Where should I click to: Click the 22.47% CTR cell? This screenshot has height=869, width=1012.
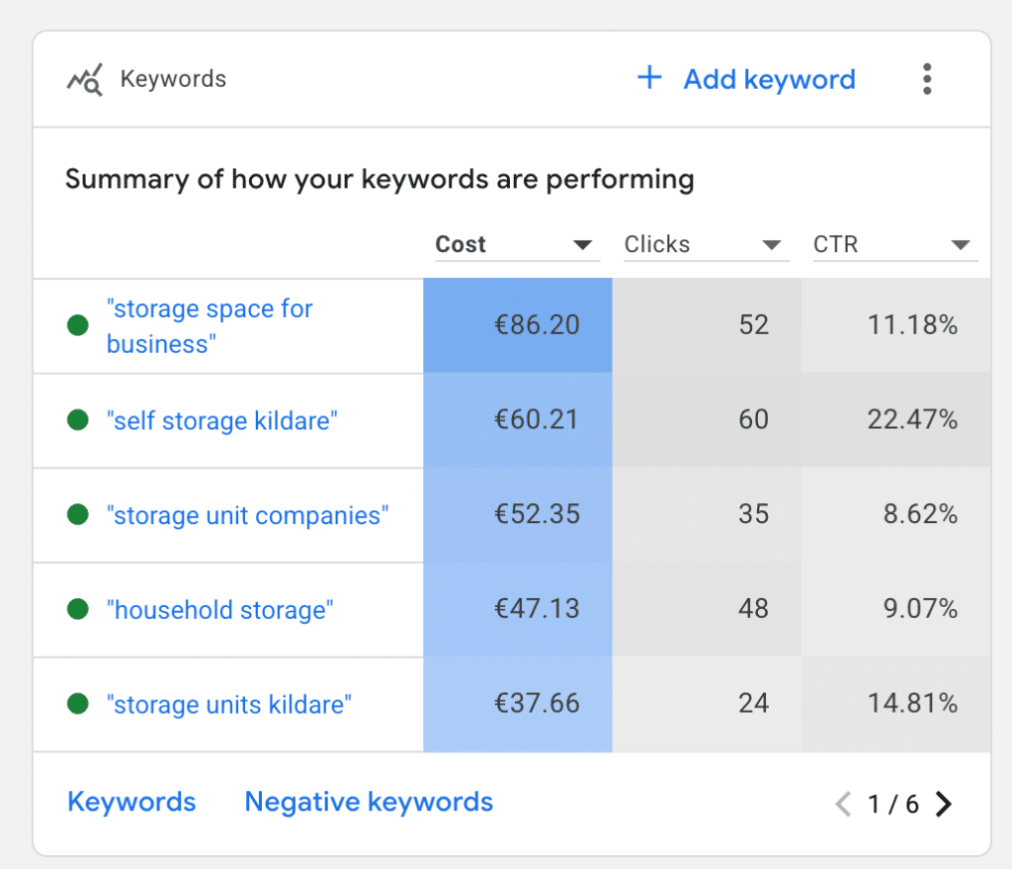click(x=895, y=419)
